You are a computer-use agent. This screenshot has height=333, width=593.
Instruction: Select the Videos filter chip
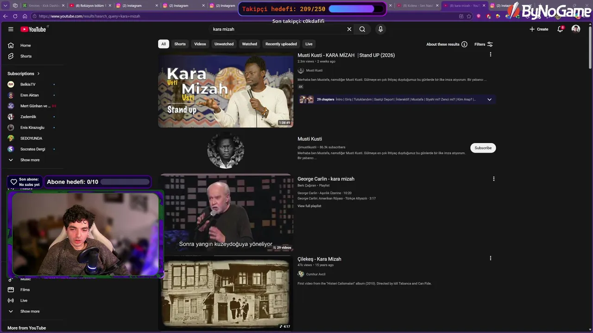pyautogui.click(x=200, y=44)
